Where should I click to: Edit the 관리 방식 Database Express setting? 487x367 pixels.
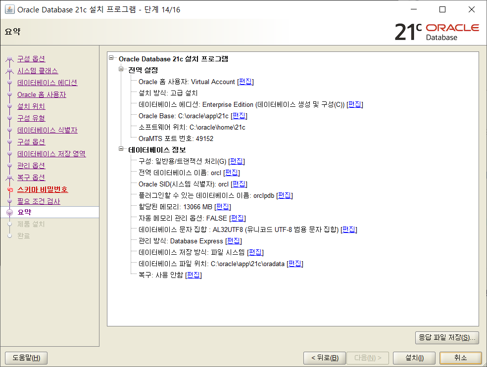[x=233, y=241]
